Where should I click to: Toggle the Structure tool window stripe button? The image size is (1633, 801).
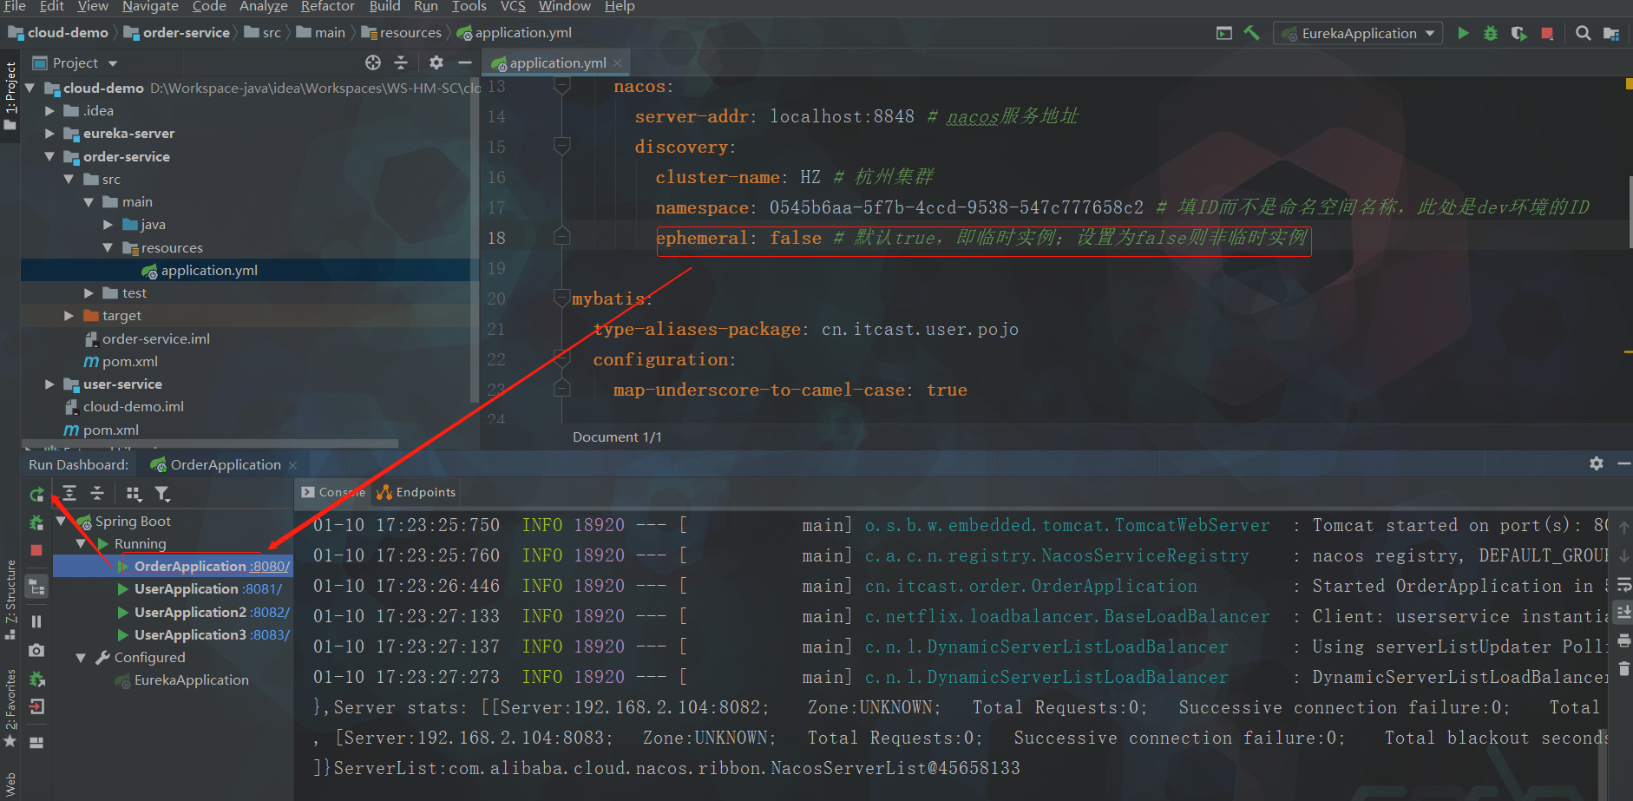[x=10, y=599]
